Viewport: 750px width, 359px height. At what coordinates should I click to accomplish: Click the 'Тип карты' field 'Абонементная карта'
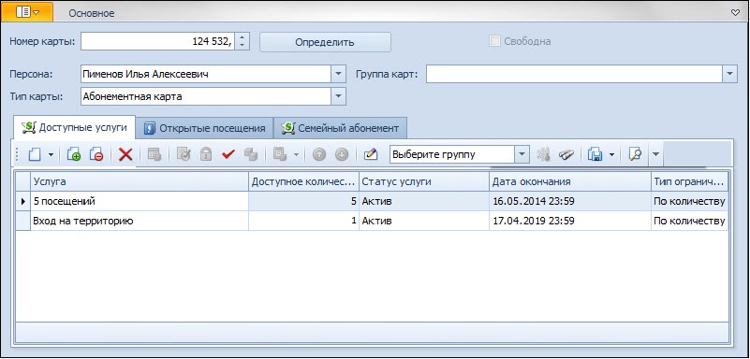point(206,96)
